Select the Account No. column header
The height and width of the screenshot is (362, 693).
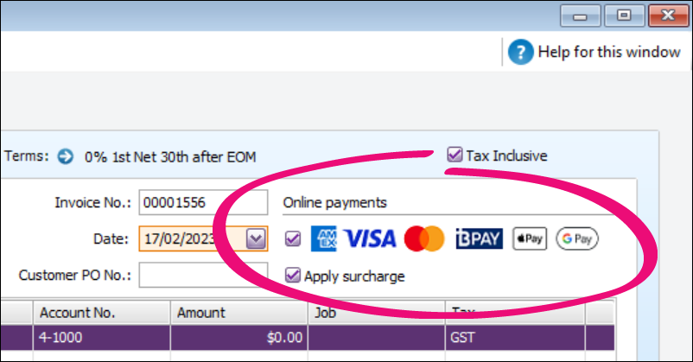coord(101,314)
